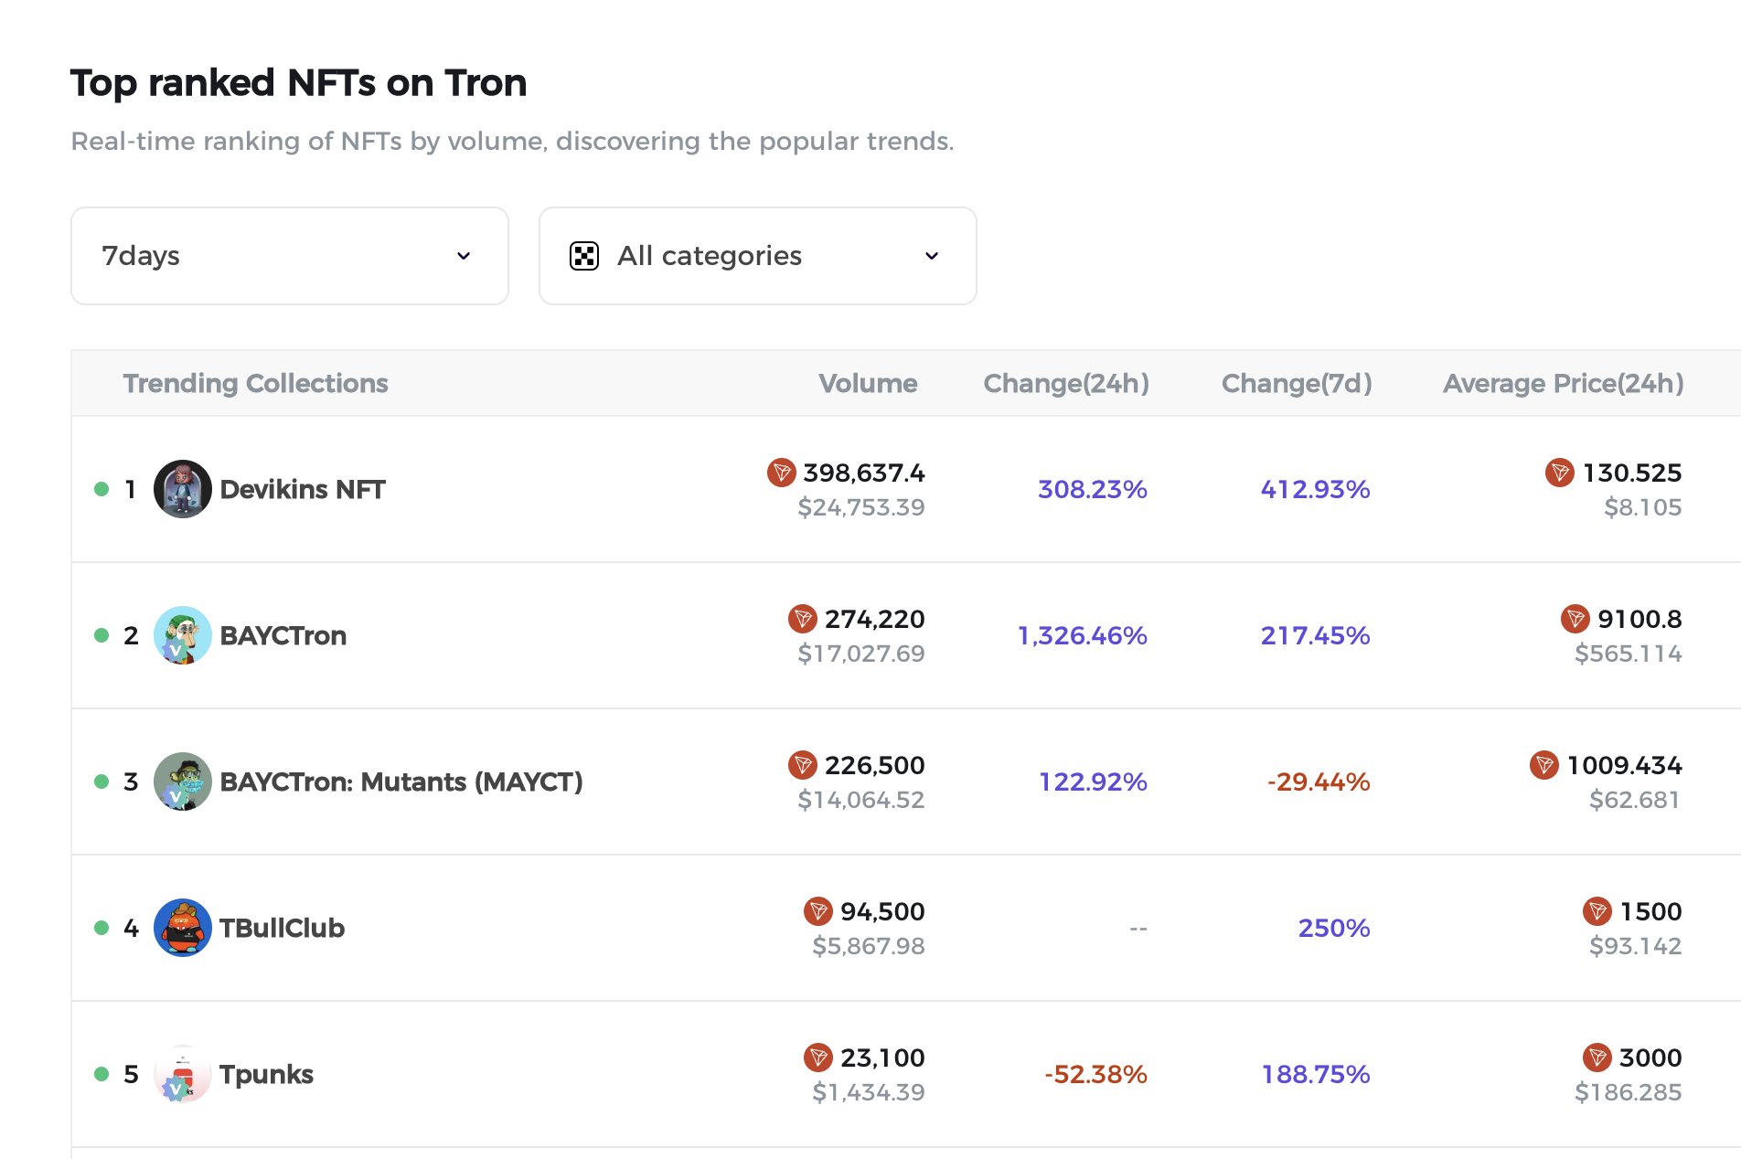This screenshot has width=1741, height=1159.
Task: Open the Tpunks collection link
Action: tap(266, 1074)
